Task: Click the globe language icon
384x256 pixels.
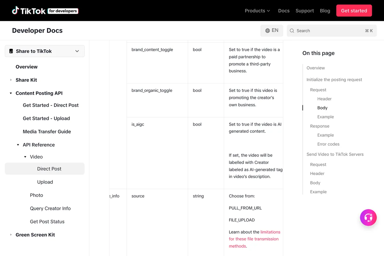Action: tap(268, 31)
